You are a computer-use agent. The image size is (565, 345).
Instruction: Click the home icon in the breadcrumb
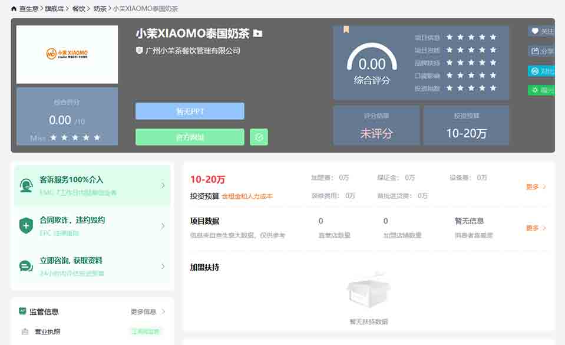[x=14, y=9]
